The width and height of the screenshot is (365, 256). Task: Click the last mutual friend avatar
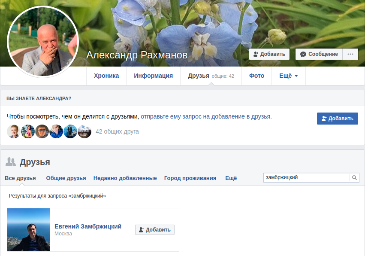[x=84, y=131]
